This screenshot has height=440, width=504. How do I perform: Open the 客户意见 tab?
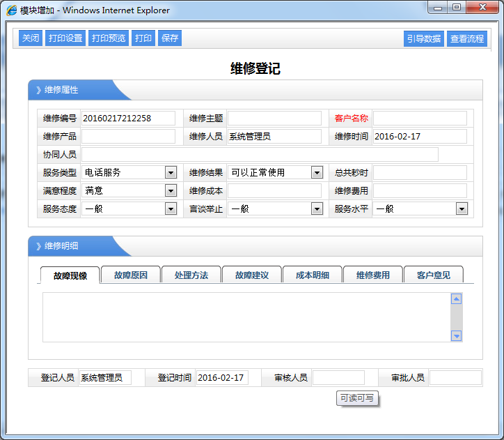coord(433,275)
